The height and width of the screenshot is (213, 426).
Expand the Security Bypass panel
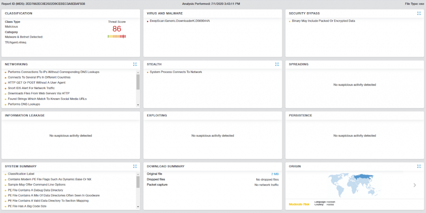click(x=419, y=13)
